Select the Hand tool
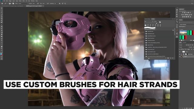 2,46
